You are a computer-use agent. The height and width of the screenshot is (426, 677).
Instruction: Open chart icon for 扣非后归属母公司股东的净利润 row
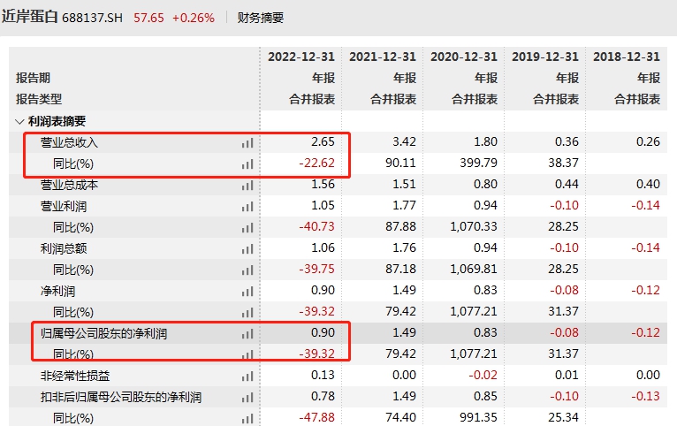247,398
